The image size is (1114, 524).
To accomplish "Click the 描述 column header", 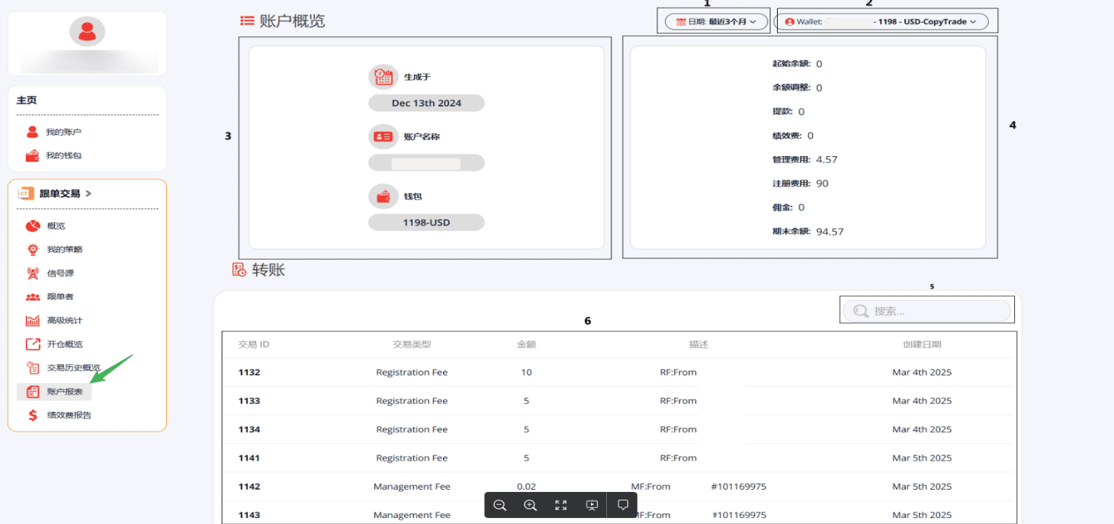I will [698, 344].
